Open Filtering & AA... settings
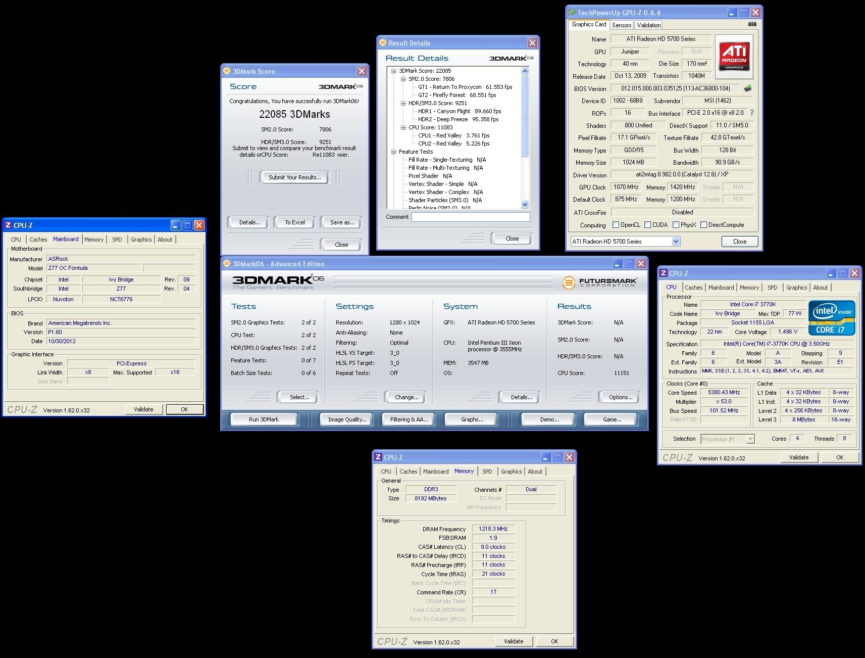Image resolution: width=865 pixels, height=658 pixels. click(x=409, y=419)
